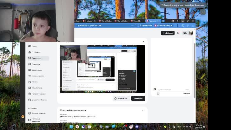The image size is (231, 130).
Task: Open Search the web about this picture
Action: click(183, 5)
